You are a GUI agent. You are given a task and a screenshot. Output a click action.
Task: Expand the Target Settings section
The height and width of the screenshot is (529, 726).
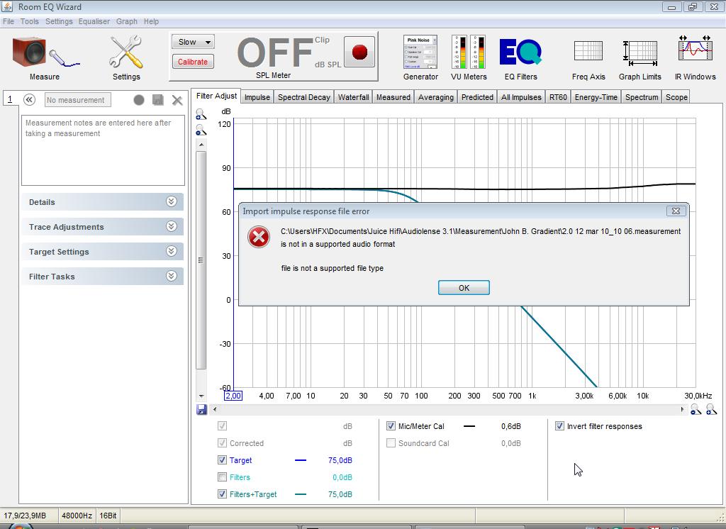click(102, 252)
